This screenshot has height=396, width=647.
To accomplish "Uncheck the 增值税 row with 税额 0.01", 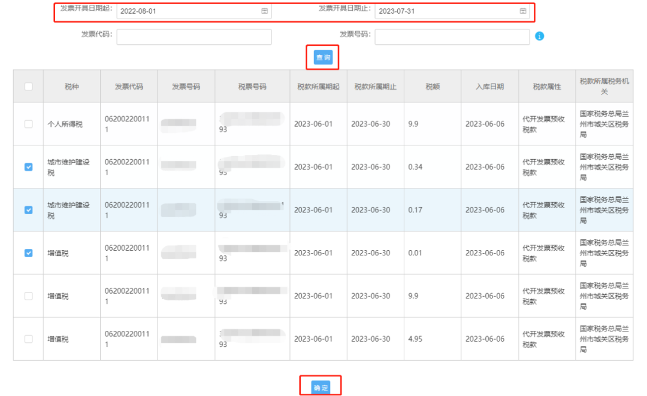I will pyautogui.click(x=29, y=253).
